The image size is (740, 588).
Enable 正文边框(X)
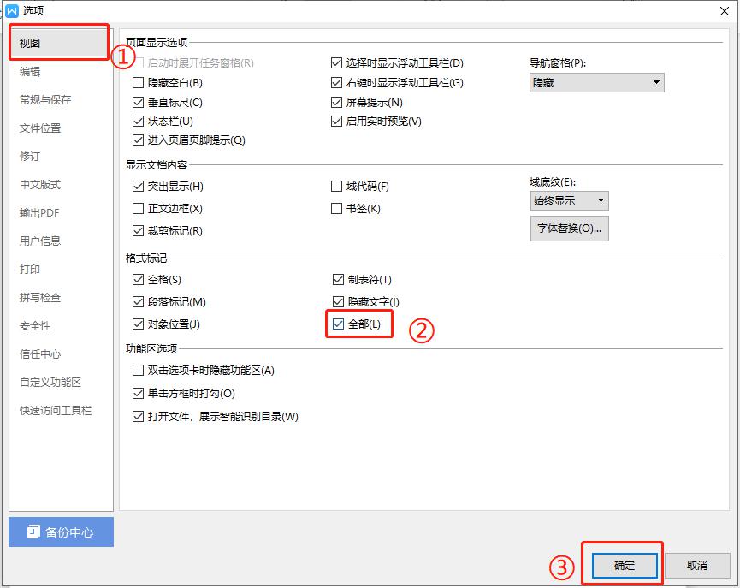138,208
